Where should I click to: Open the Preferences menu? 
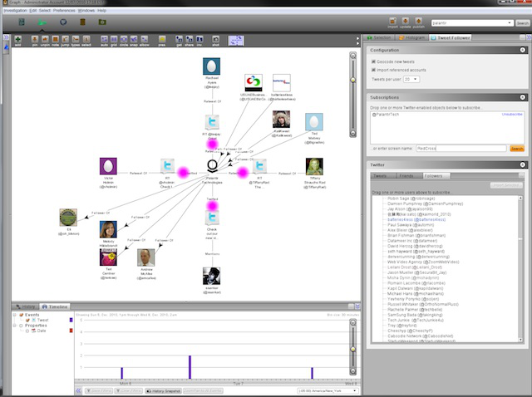coord(64,11)
